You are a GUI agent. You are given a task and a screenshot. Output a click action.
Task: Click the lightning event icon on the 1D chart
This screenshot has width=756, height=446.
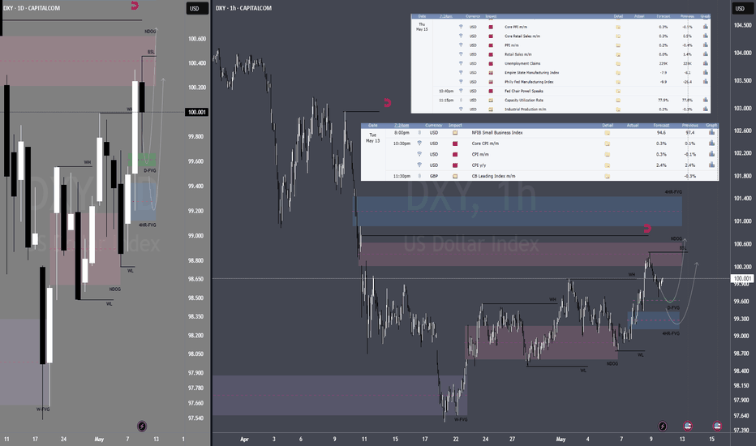[142, 427]
